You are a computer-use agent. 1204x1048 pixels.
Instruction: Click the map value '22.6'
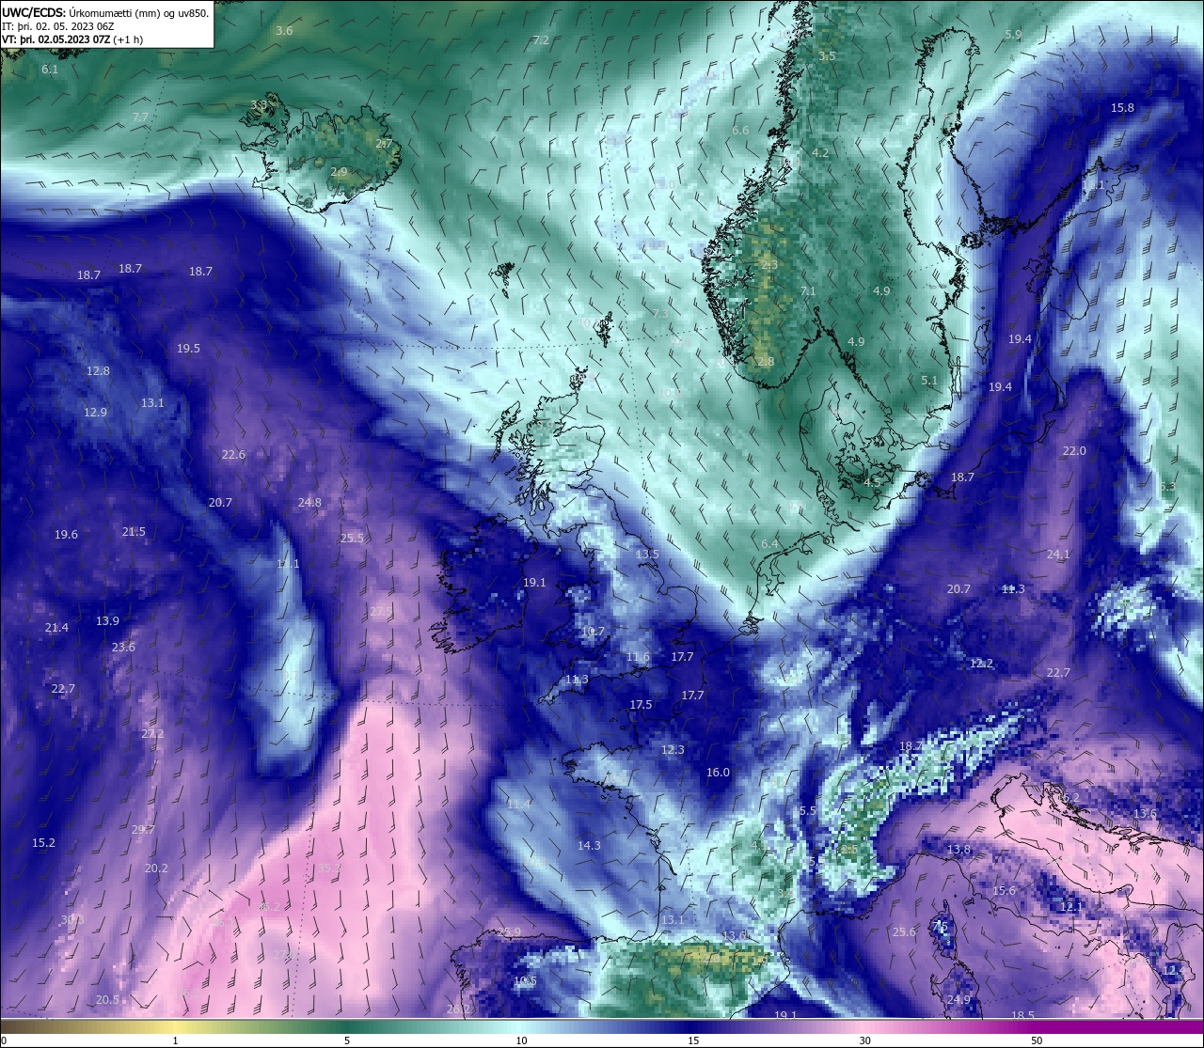coord(233,455)
